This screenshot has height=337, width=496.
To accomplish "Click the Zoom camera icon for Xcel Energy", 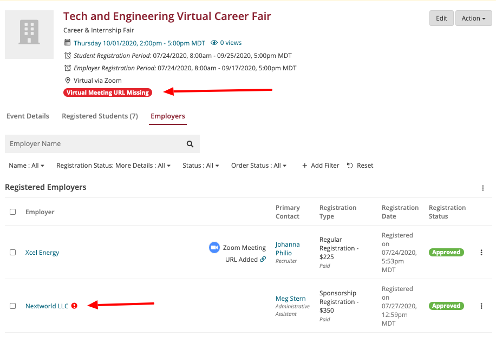I will [214, 247].
